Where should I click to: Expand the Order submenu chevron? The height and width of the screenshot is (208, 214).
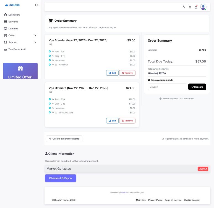tap(35, 35)
